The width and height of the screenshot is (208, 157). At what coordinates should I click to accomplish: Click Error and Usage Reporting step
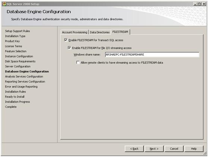tap(21, 86)
